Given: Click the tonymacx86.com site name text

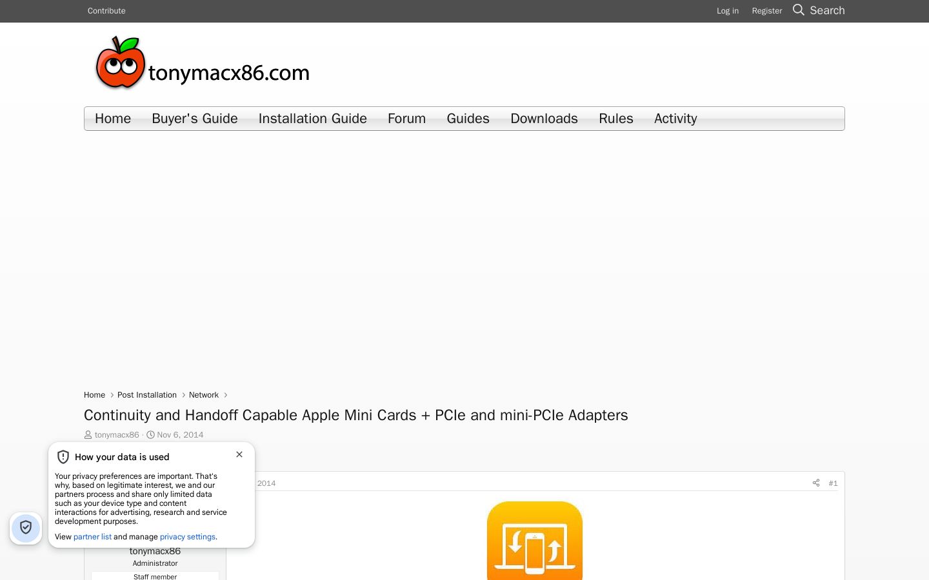Looking at the screenshot, I should [x=229, y=73].
